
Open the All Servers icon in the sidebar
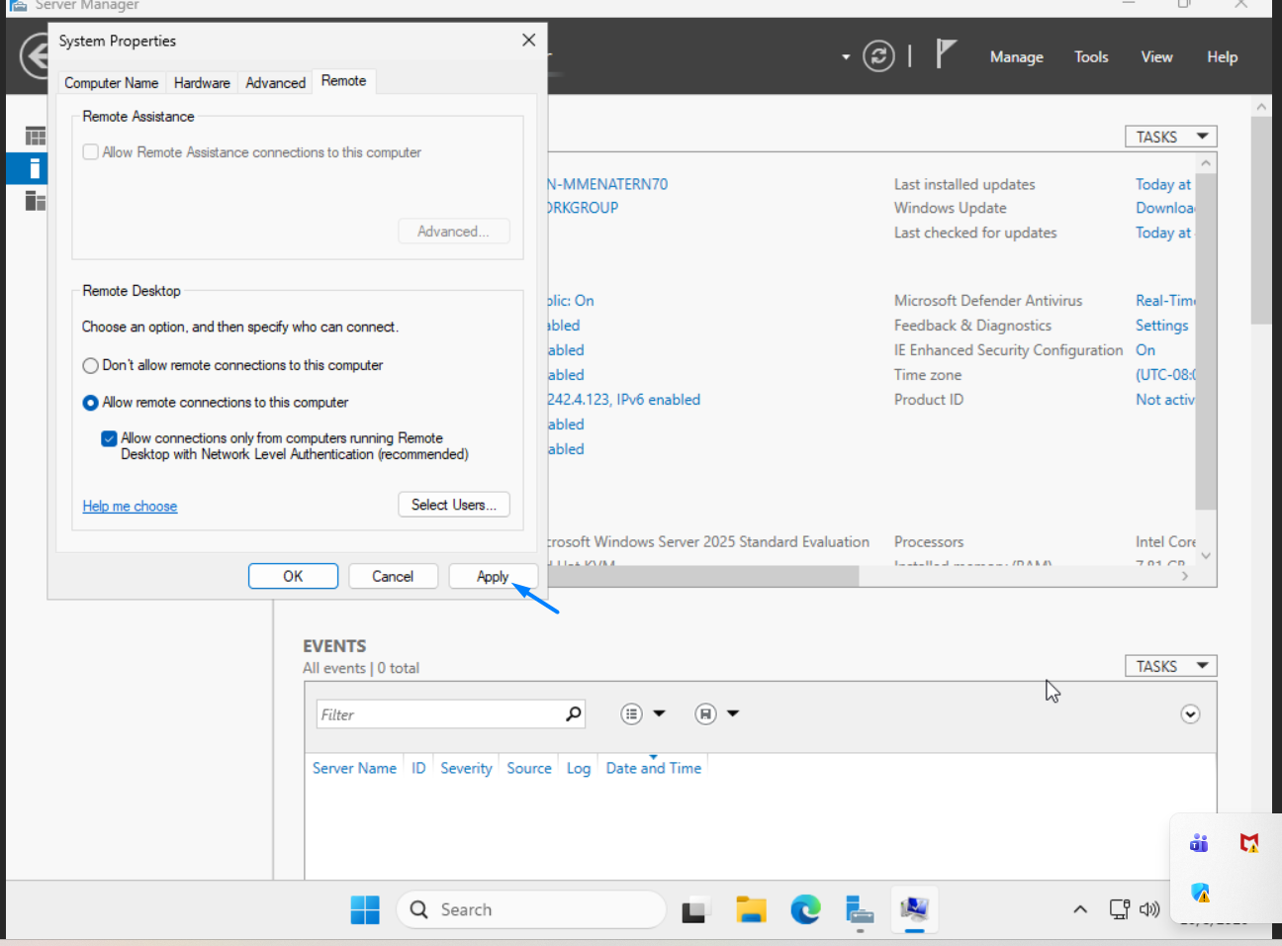tap(36, 201)
